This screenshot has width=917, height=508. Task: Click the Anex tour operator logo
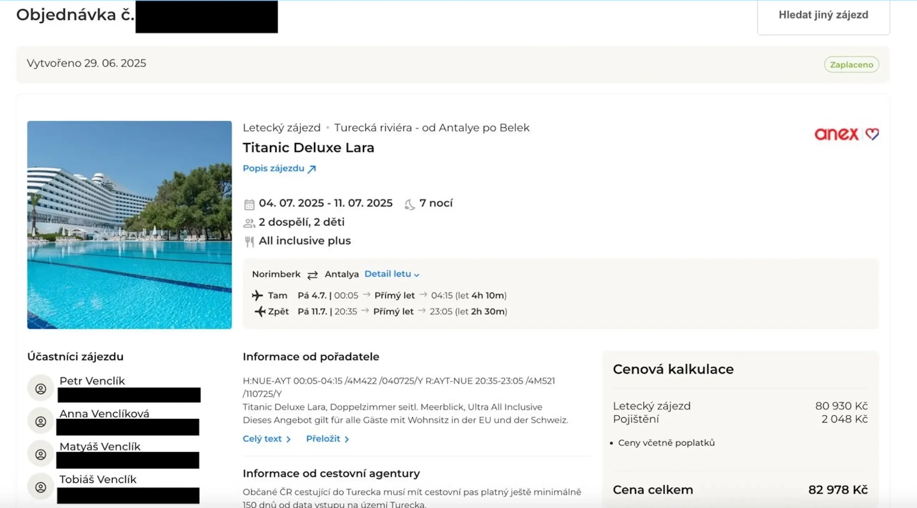pyautogui.click(x=846, y=134)
